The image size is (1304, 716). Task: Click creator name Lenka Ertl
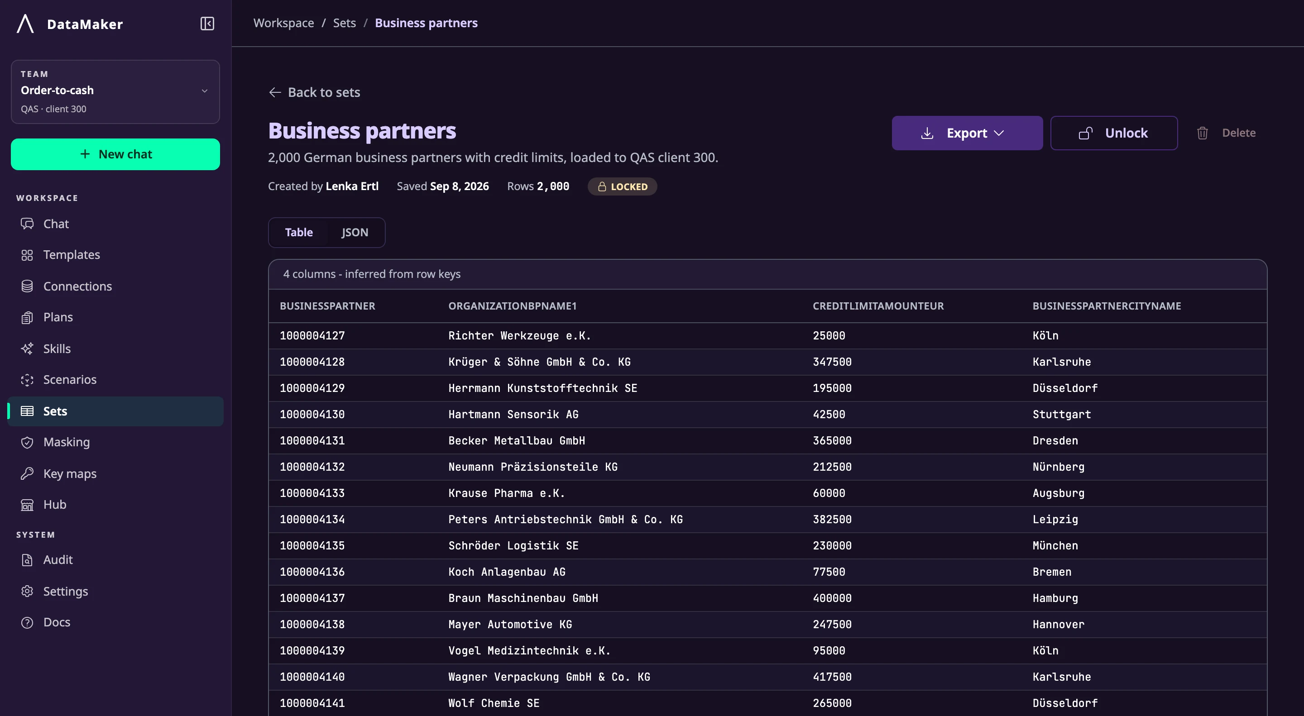(x=352, y=186)
